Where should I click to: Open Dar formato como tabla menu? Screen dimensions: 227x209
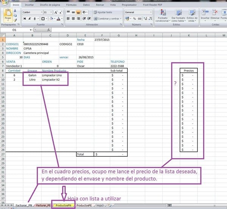pos(178,16)
